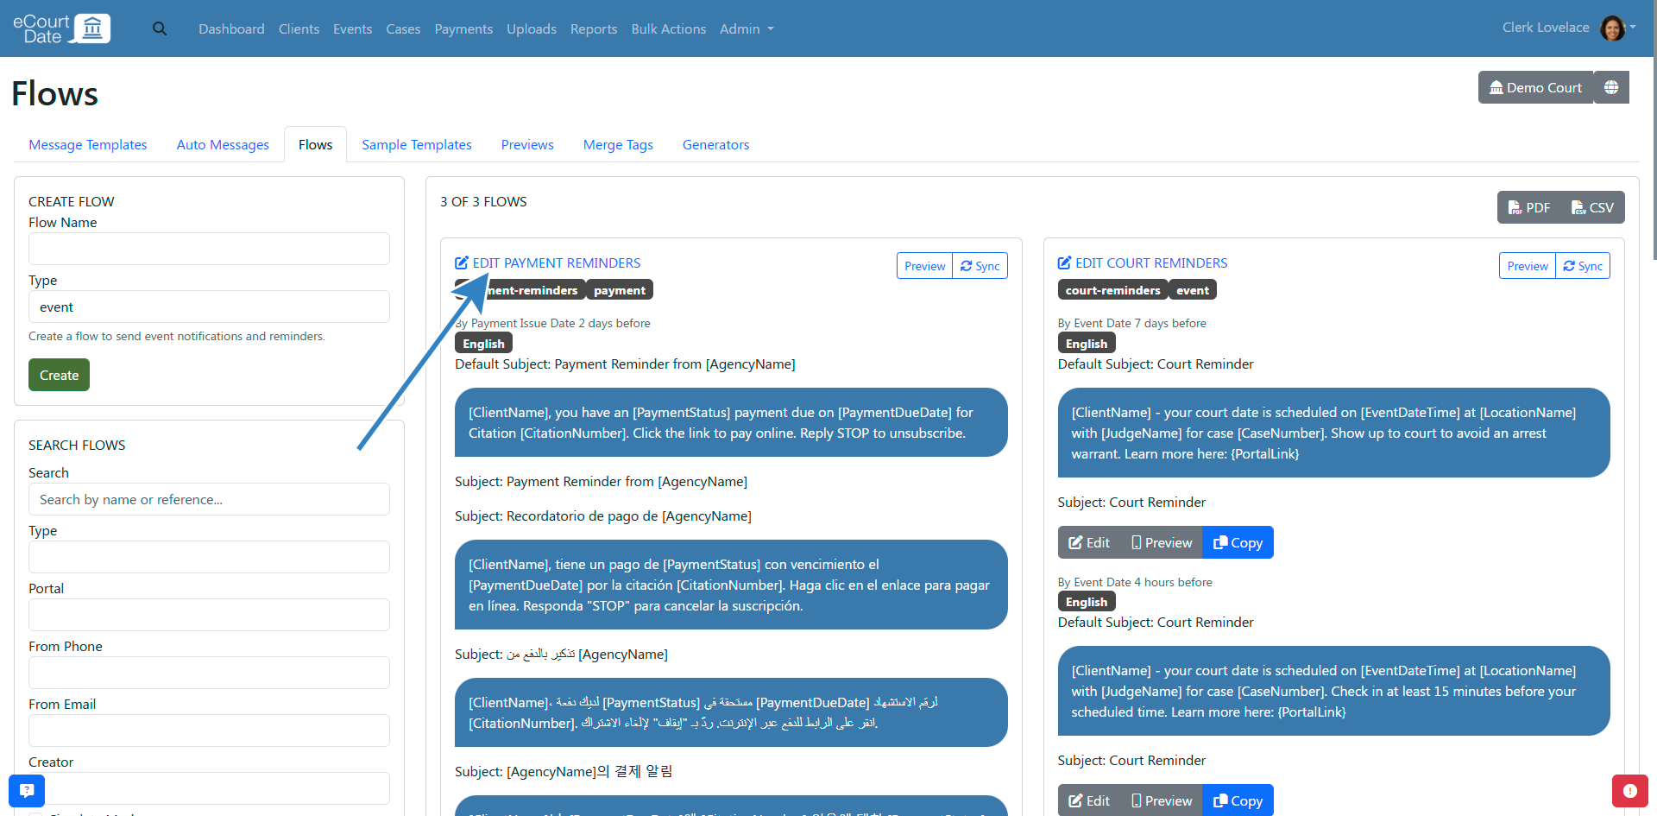Switch to Auto Messages tab

[223, 144]
